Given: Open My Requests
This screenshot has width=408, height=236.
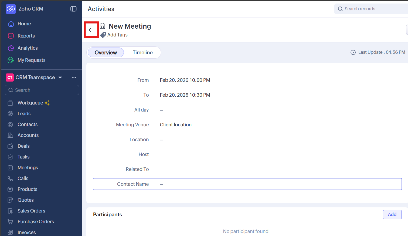Looking at the screenshot, I should point(31,60).
